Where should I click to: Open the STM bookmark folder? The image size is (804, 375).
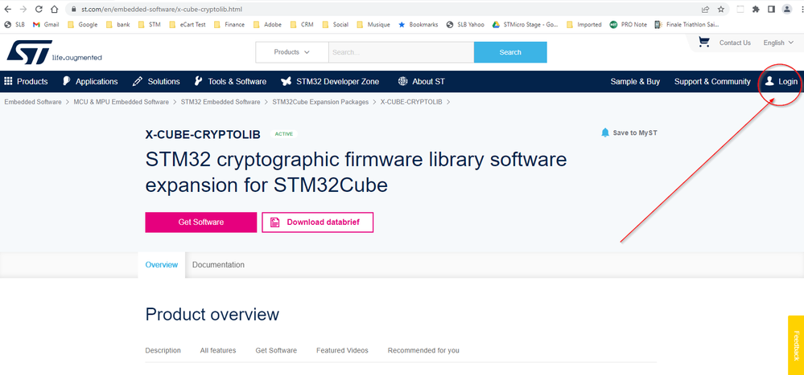point(149,25)
